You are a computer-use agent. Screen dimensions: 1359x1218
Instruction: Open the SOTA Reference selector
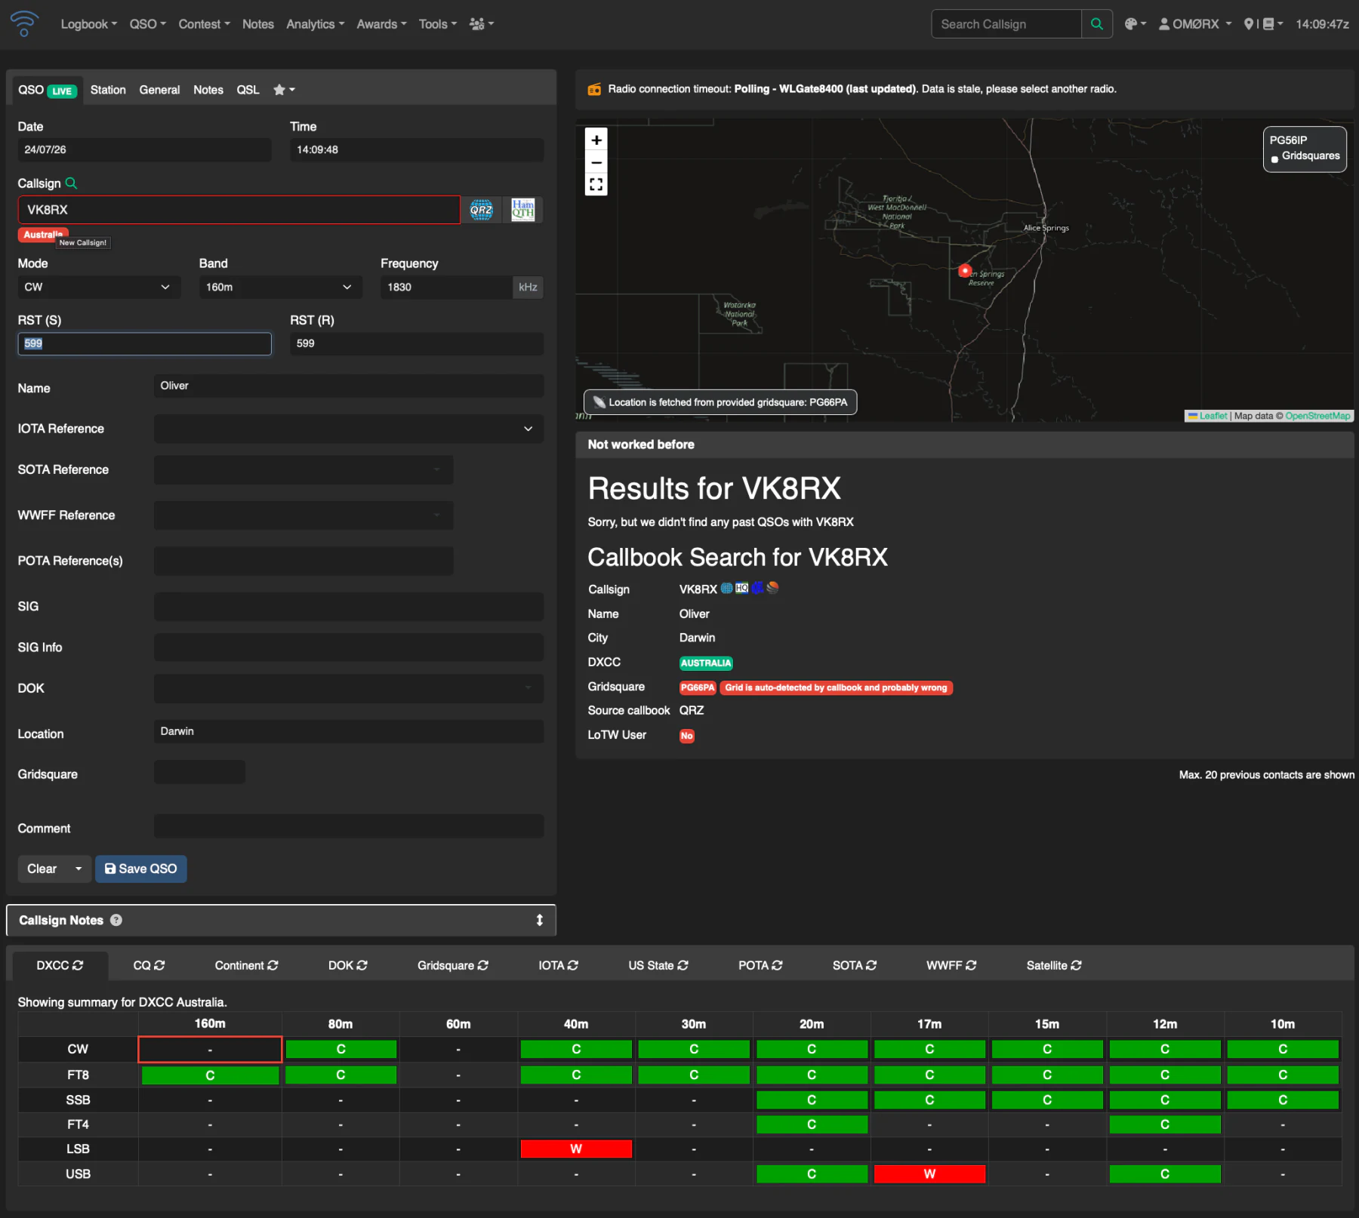(304, 469)
